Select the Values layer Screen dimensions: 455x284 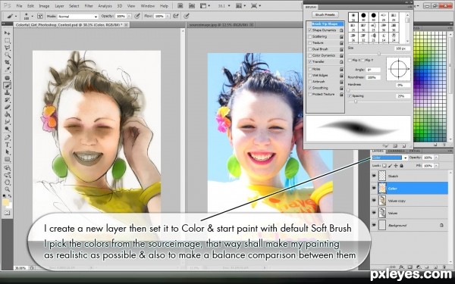pyautogui.click(x=409, y=213)
